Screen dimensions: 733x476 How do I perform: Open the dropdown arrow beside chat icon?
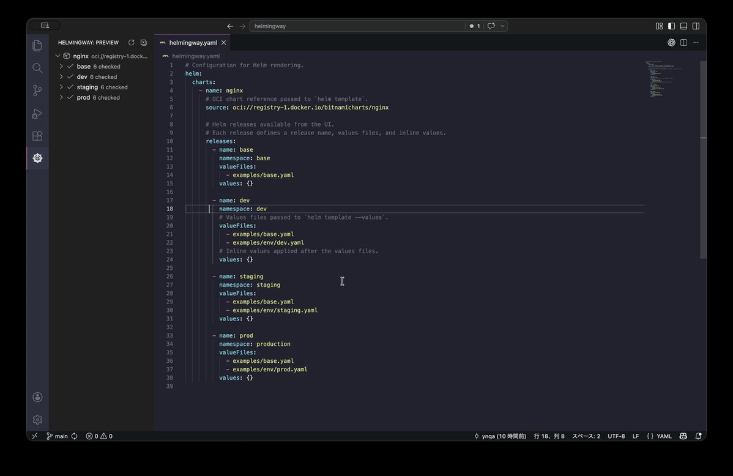pos(502,26)
